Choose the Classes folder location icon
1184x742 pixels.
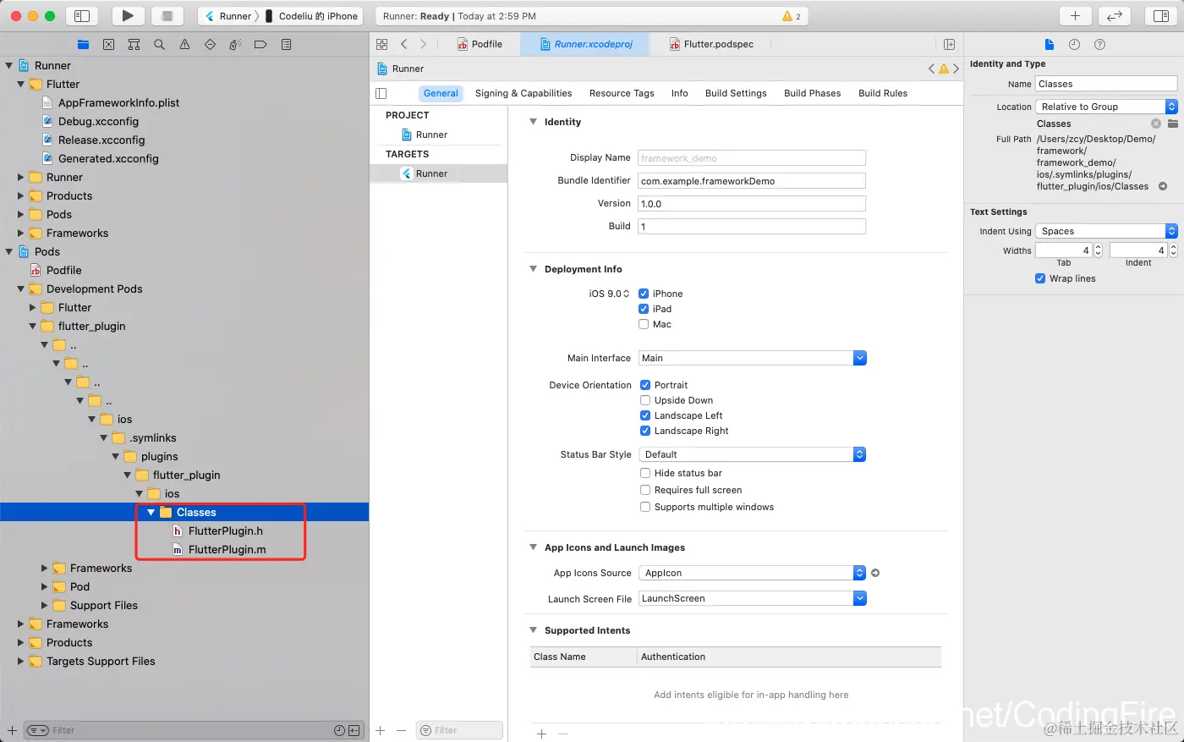click(1173, 124)
